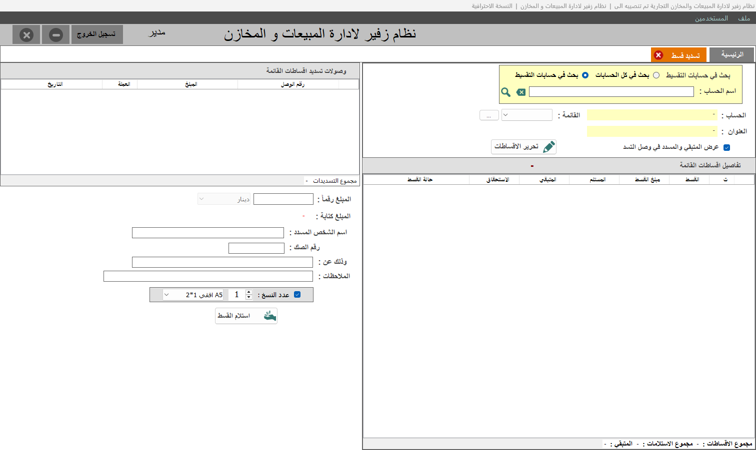Click the pencil icon on تحرير الاقساط
756x450 pixels.
(548, 146)
